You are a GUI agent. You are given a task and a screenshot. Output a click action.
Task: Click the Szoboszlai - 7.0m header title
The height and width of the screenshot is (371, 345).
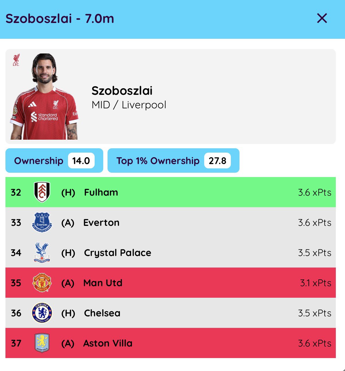(60, 19)
